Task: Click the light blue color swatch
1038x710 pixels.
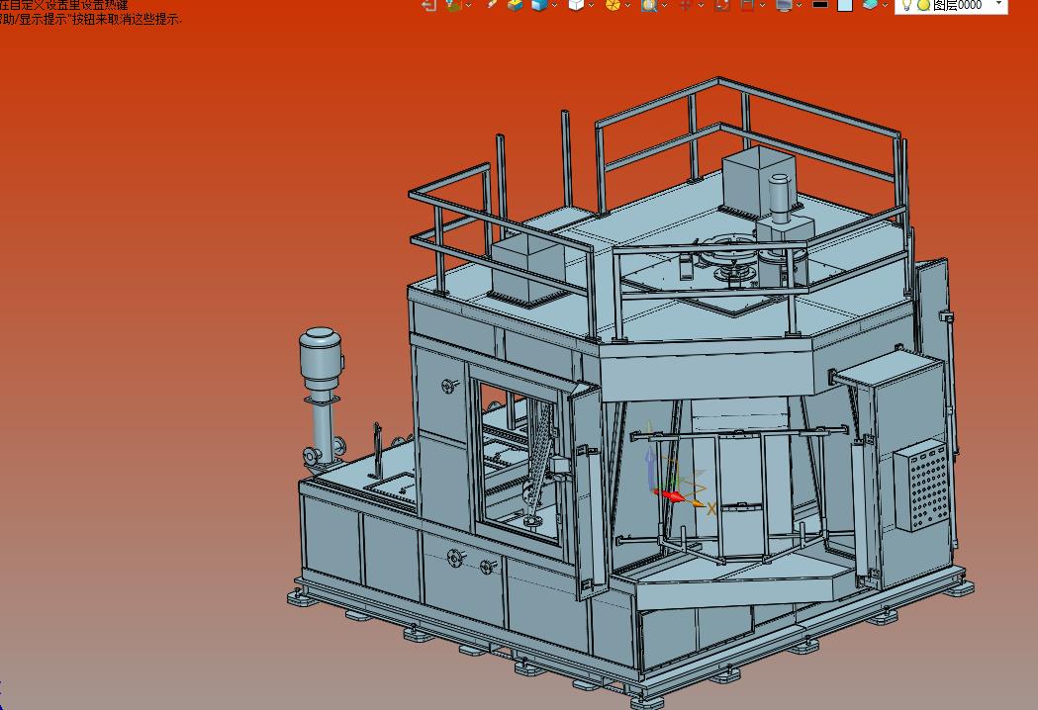Action: [x=845, y=5]
